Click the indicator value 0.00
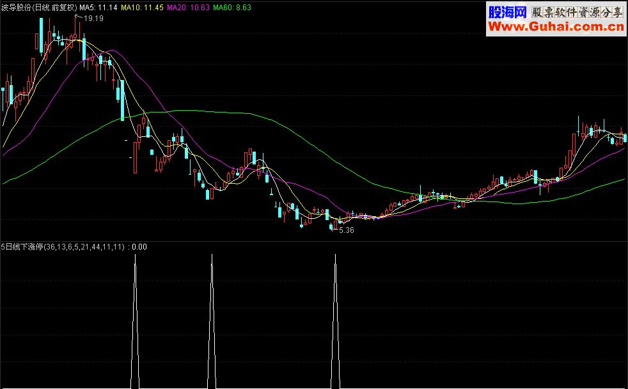 139,247
